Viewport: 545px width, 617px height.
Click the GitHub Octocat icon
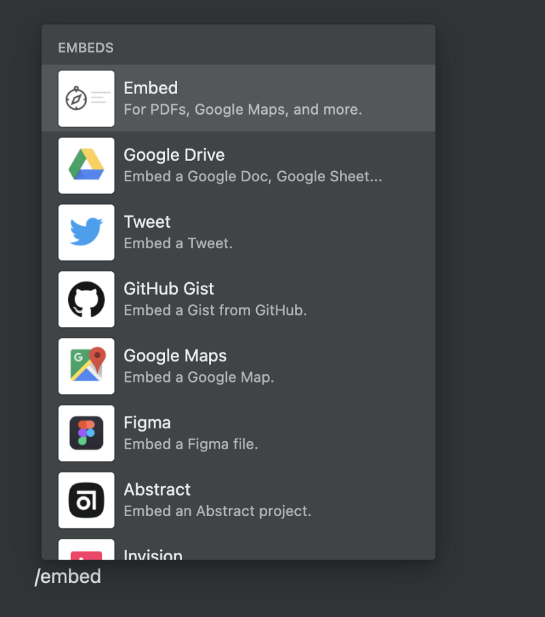click(86, 299)
